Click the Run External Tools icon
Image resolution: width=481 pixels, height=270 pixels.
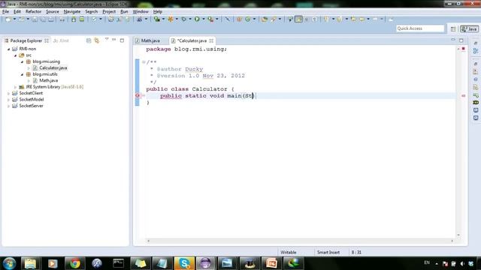pos(210,19)
